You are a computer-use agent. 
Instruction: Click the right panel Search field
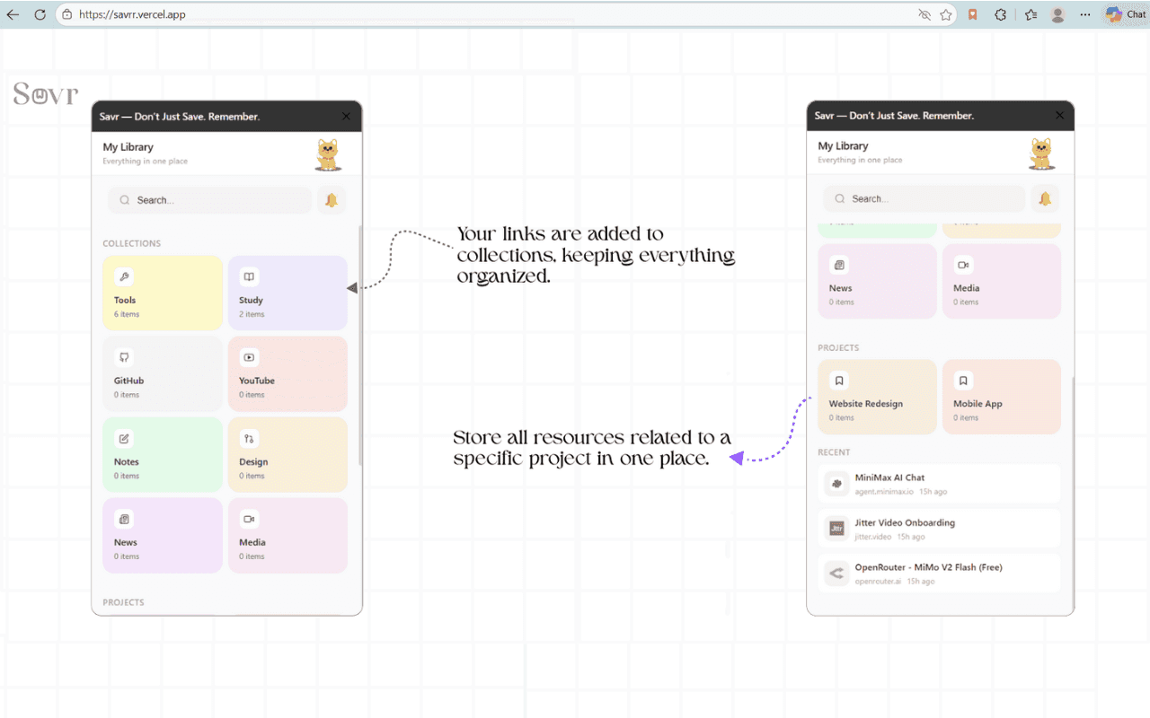coord(924,199)
